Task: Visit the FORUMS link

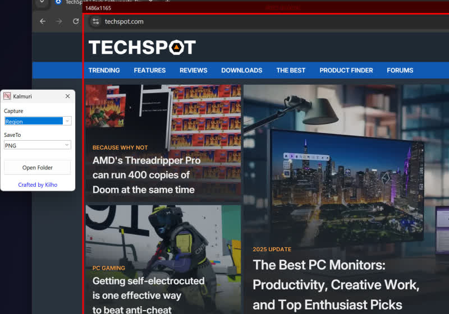Action: pos(400,70)
